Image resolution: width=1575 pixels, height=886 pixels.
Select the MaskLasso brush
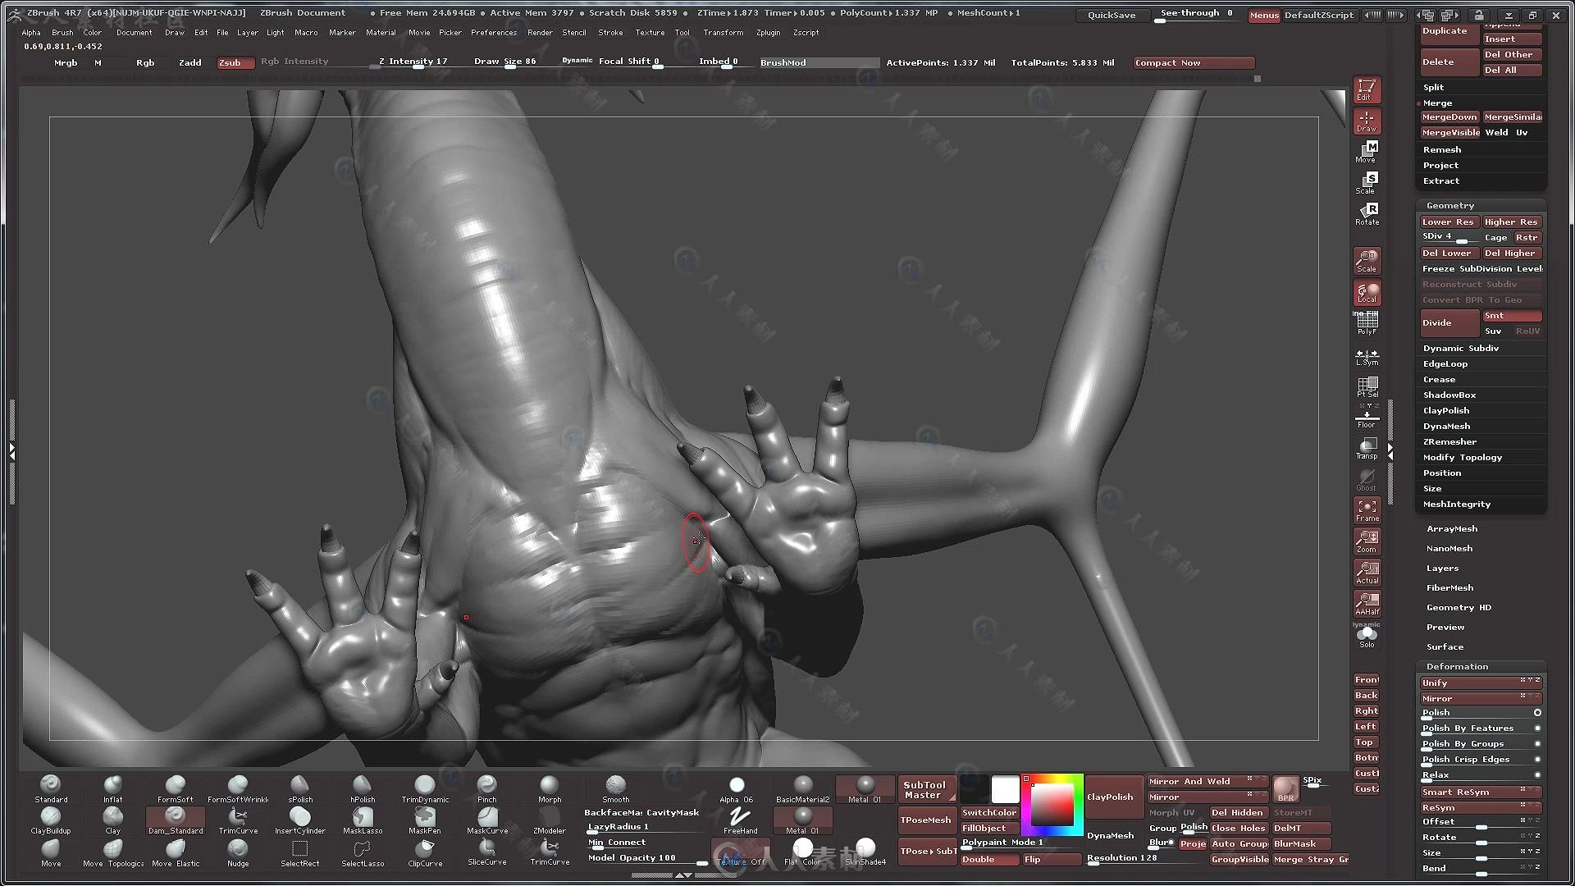[x=363, y=820]
